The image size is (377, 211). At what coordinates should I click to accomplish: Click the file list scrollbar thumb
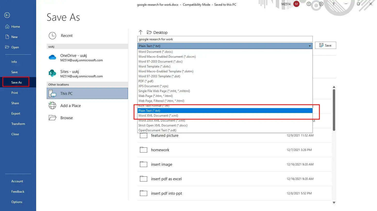coord(334,110)
